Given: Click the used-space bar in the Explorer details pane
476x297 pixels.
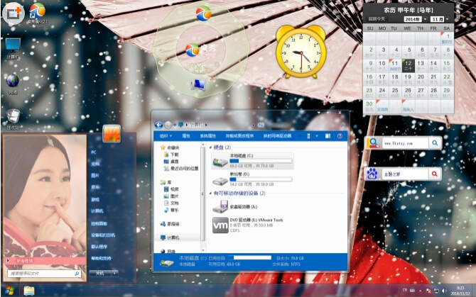Looking at the screenshot, I should pos(249,257).
